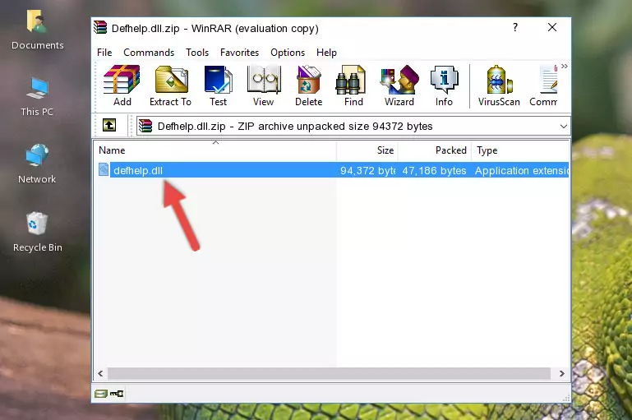The height and width of the screenshot is (420, 632).
Task: Open the Tools menu
Action: point(197,53)
